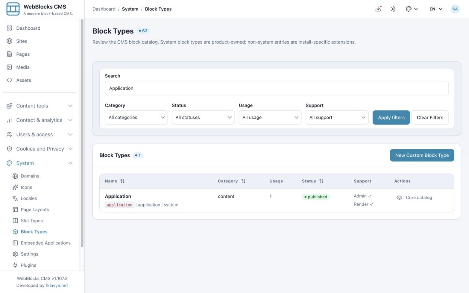Open the All support dropdown
Viewport: 469px width, 293px height.
point(337,118)
